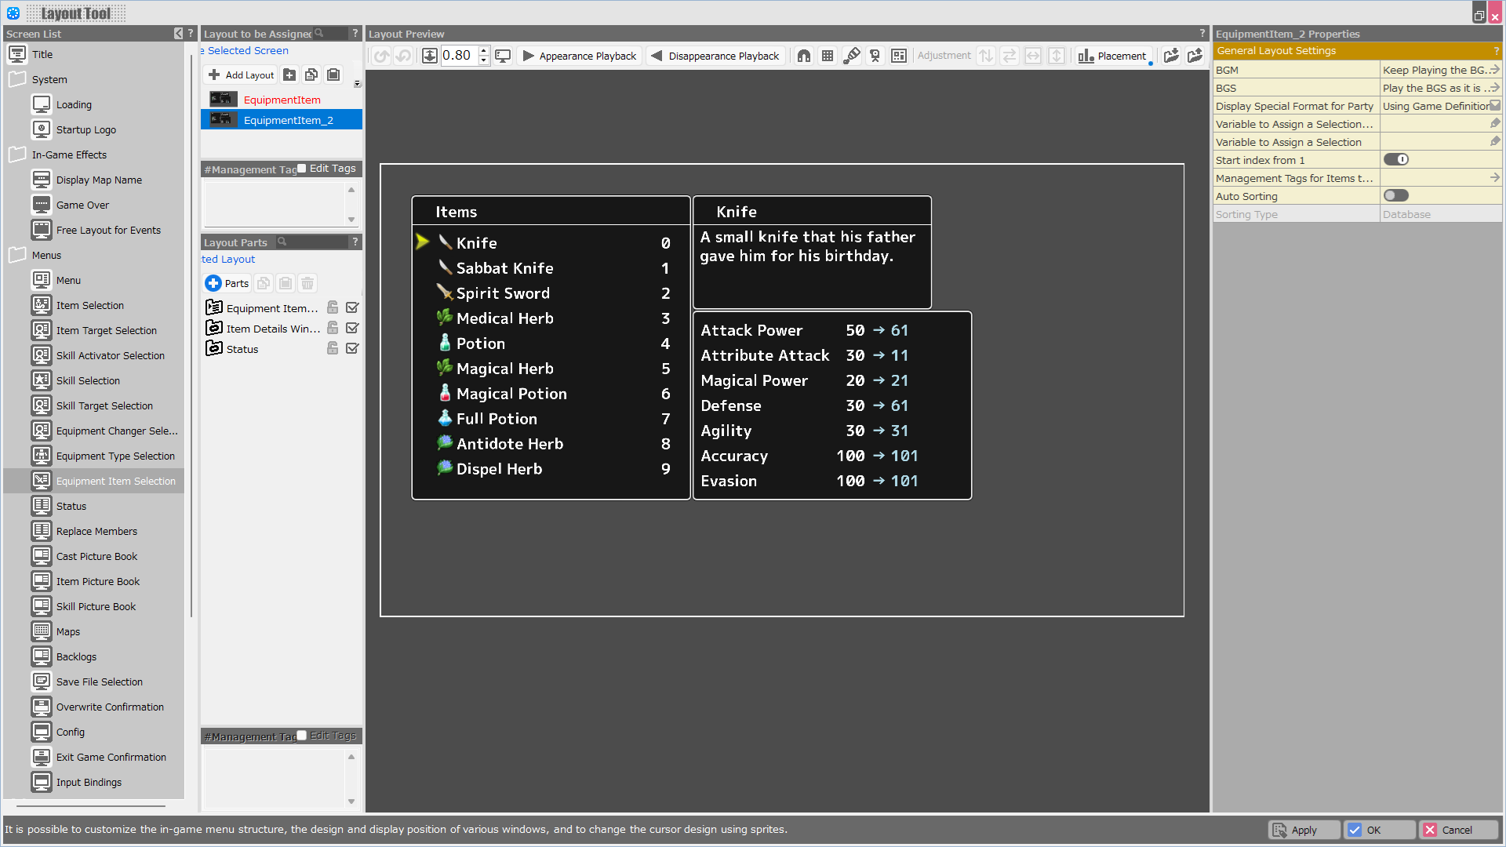
Task: Click the grid display icon in the toolbar
Action: (828, 56)
